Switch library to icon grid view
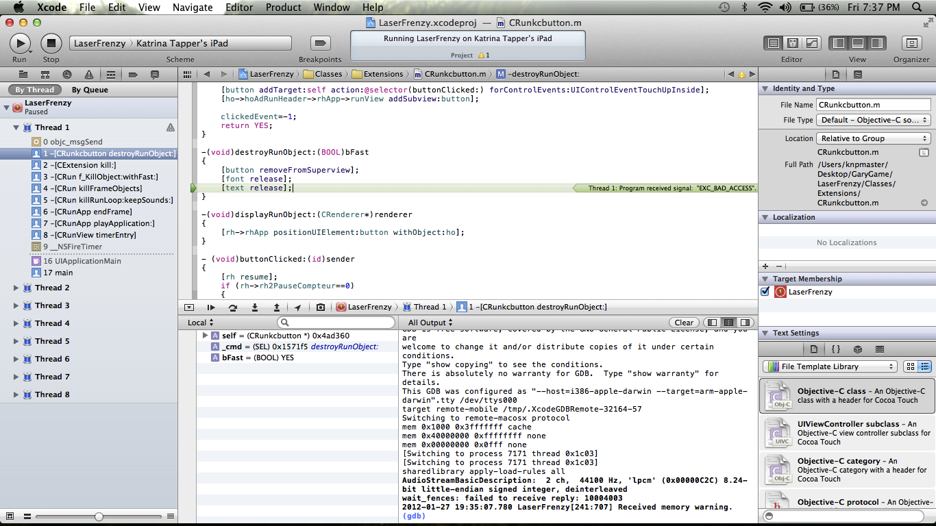The height and width of the screenshot is (526, 936). 910,366
